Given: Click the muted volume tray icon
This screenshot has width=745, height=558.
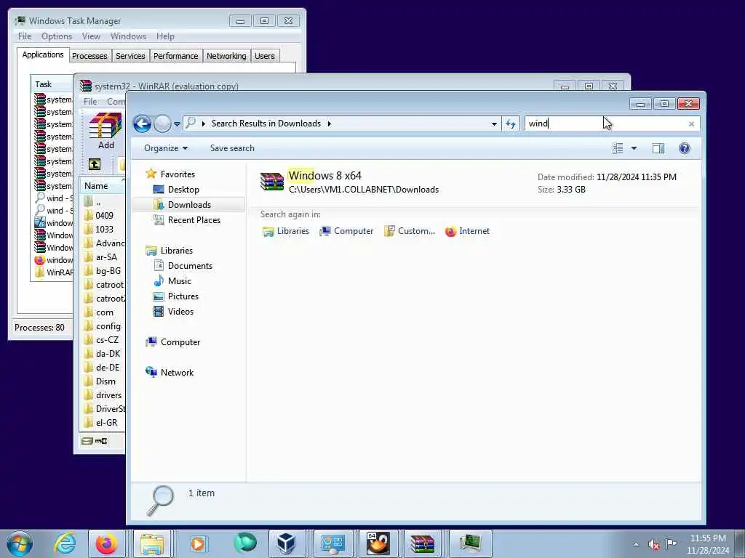Looking at the screenshot, I should click(654, 544).
